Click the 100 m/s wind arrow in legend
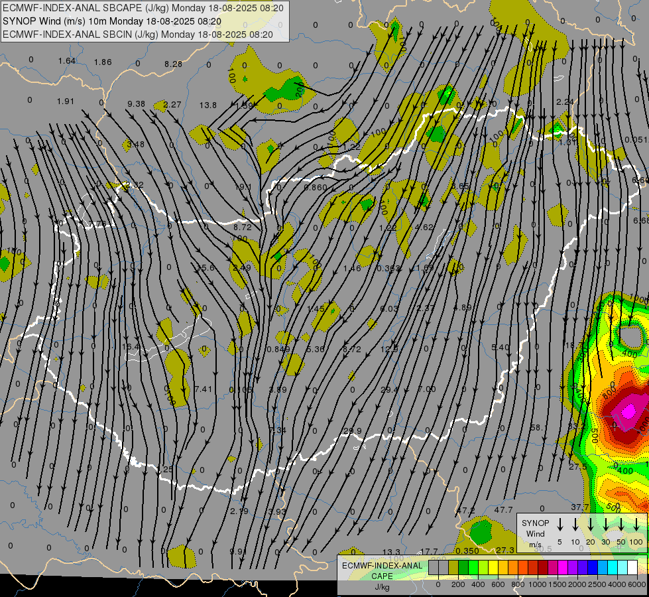Screen dimensions: 649x597 pos(636,524)
